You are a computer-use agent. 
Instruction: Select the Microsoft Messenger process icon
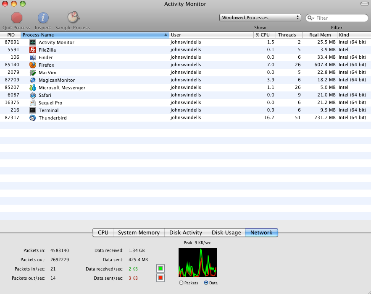point(33,88)
